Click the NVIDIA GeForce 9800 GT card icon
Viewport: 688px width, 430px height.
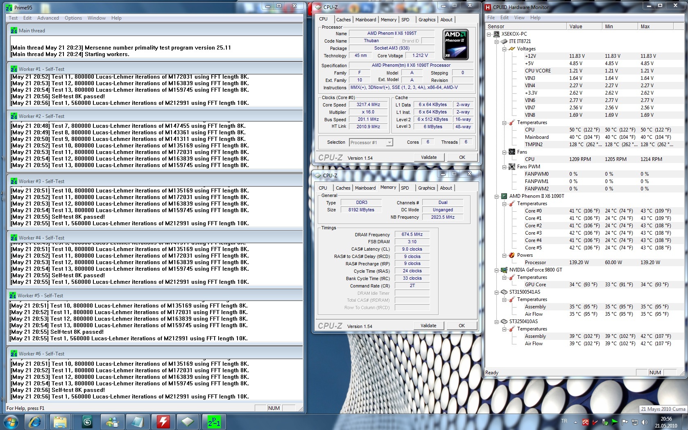click(x=504, y=270)
